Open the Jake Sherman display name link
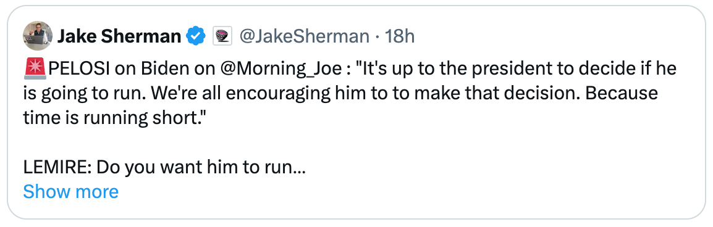This screenshot has width=713, height=227. [119, 36]
